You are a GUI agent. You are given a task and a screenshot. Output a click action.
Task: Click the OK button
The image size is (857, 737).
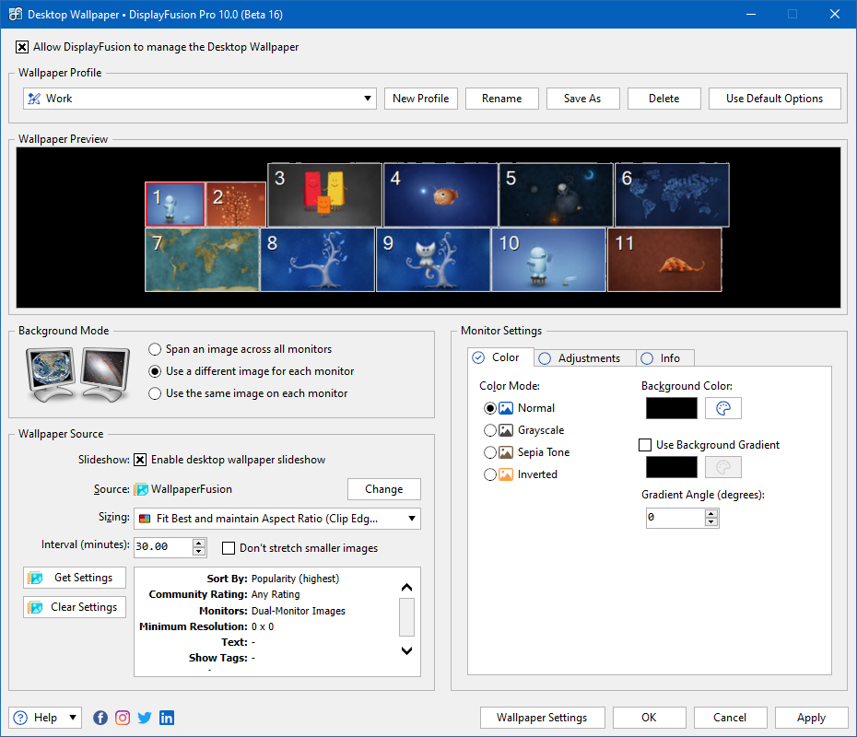[x=650, y=718]
